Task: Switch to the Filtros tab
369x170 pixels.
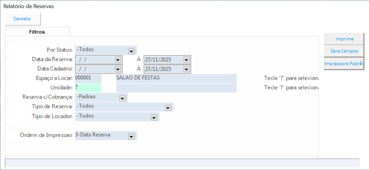Action: click(37, 32)
